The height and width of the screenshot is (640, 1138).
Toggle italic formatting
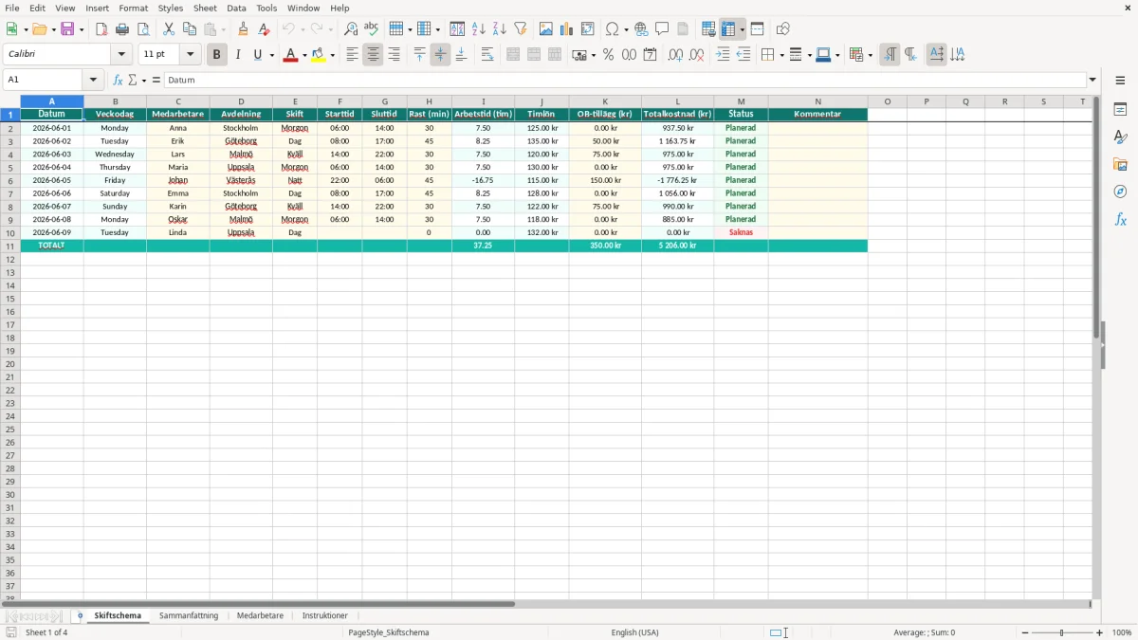pos(237,55)
